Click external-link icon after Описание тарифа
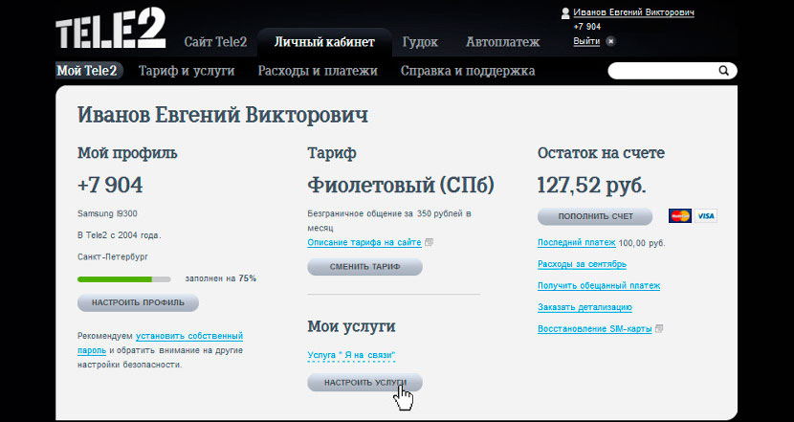The height and width of the screenshot is (422, 794). 430,242
